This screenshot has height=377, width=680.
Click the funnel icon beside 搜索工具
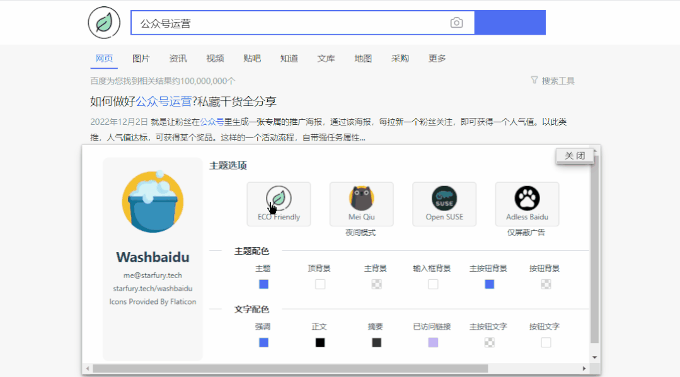pyautogui.click(x=534, y=81)
